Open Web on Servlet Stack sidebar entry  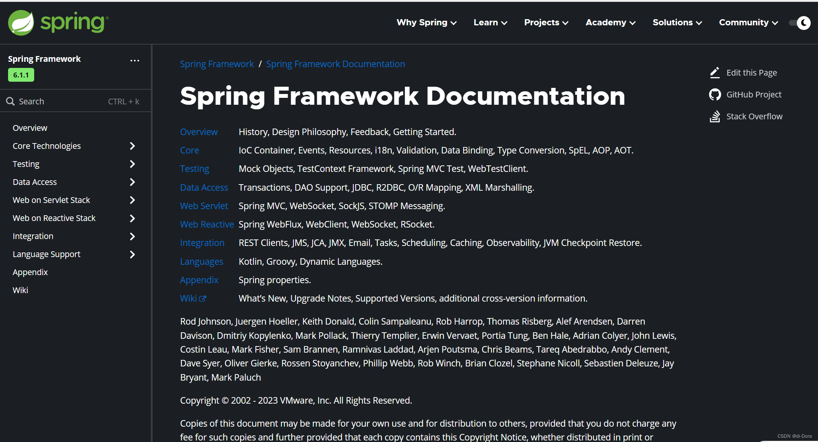click(x=51, y=200)
